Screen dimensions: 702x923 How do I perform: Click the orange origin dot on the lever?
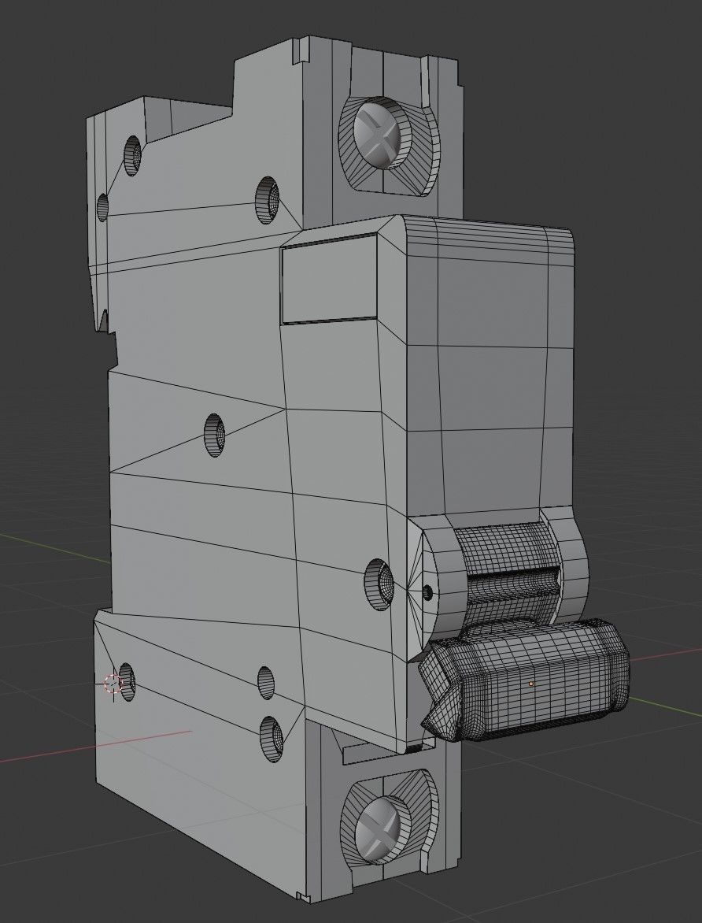point(530,684)
